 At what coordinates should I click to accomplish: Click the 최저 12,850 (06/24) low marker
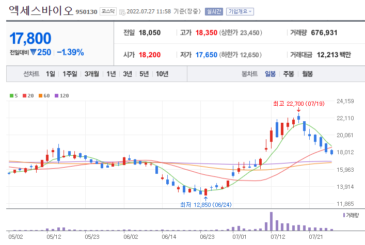[206, 205]
